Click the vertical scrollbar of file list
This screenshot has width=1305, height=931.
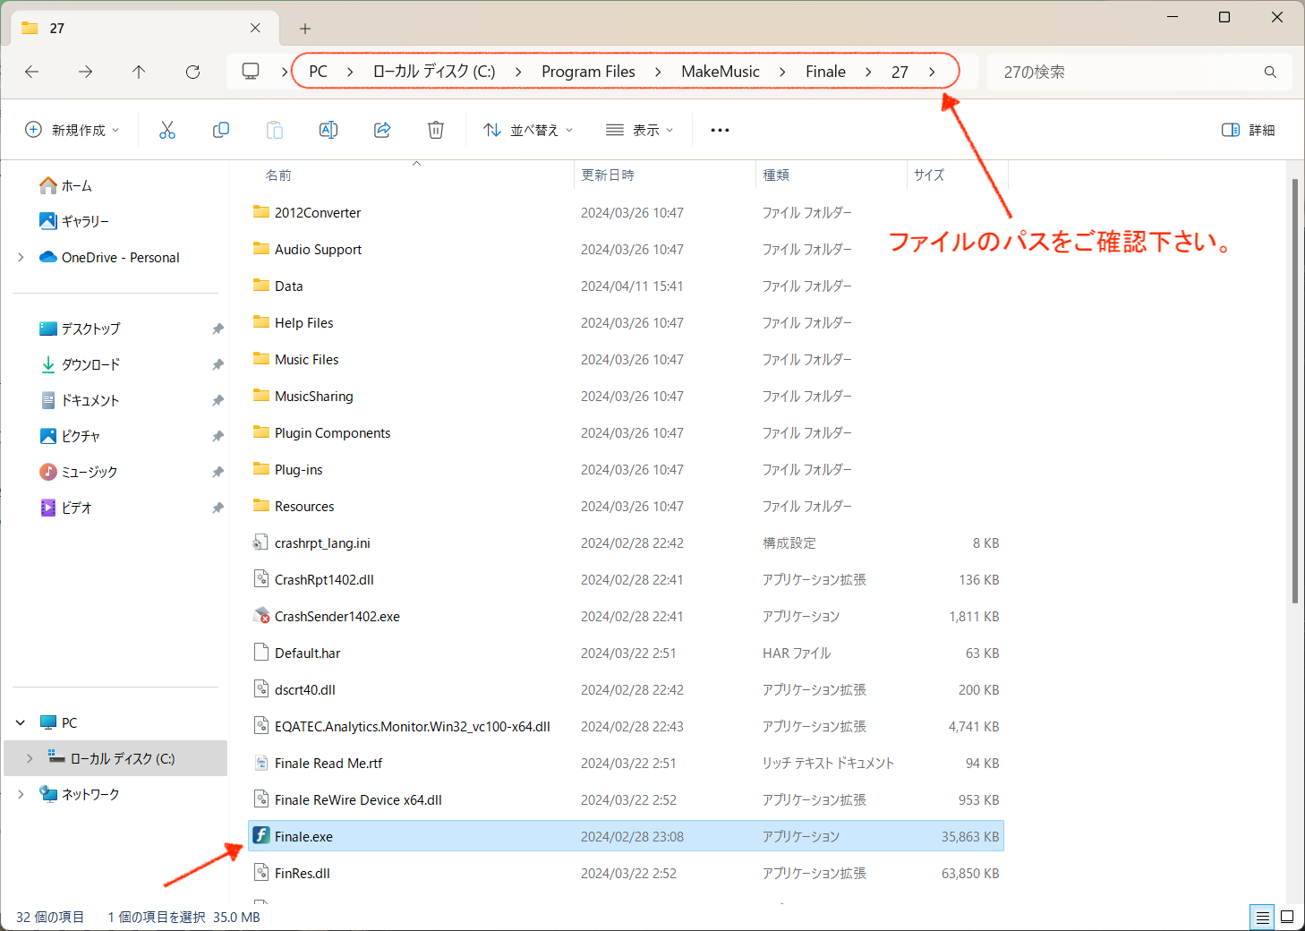pyautogui.click(x=1295, y=390)
